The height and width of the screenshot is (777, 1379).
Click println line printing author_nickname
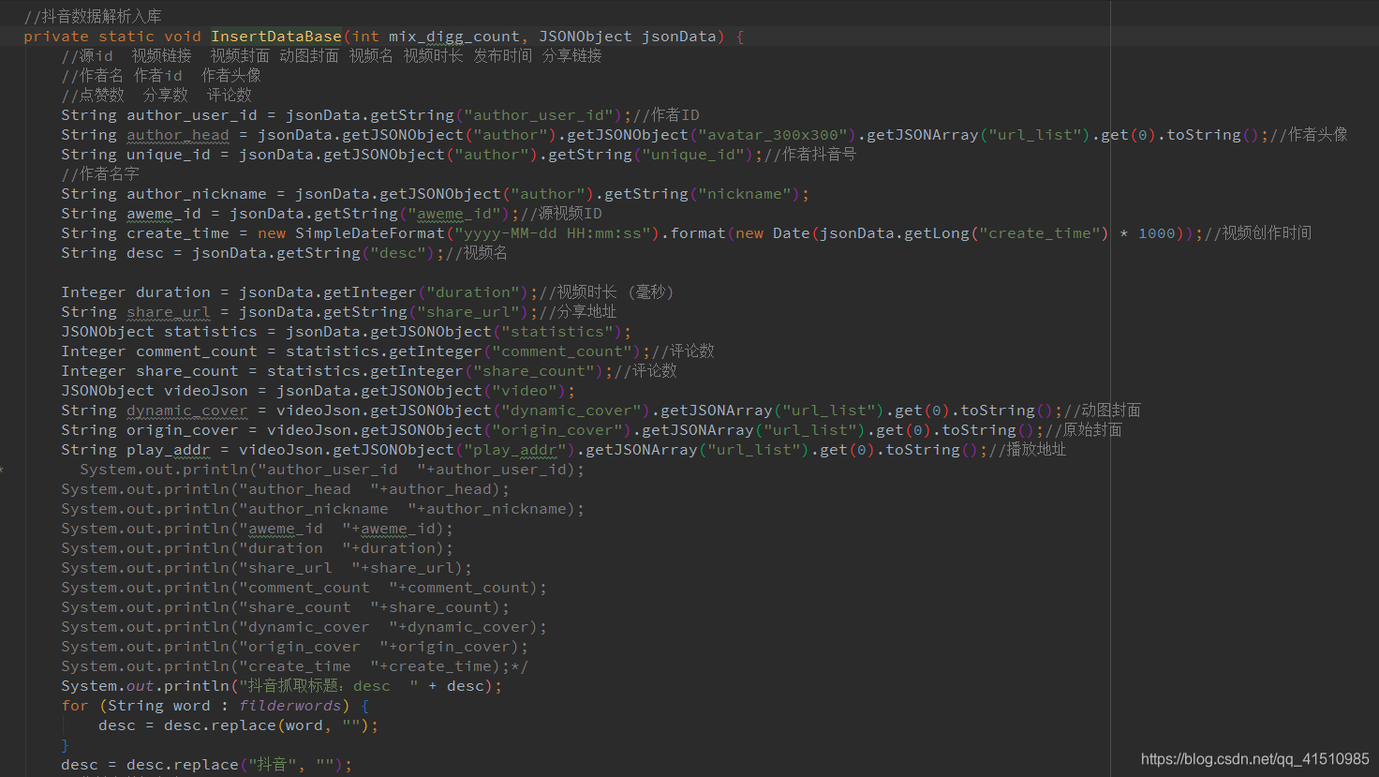click(x=323, y=509)
